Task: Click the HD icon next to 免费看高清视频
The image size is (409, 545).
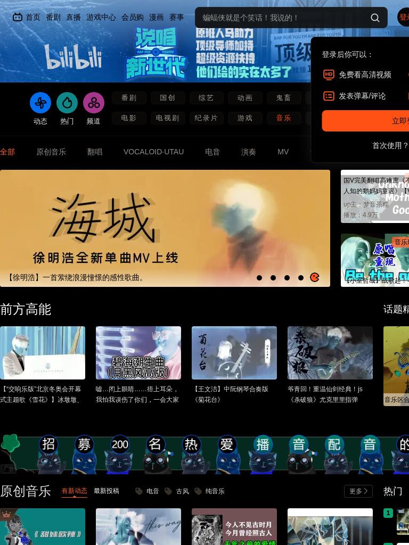Action: point(329,75)
